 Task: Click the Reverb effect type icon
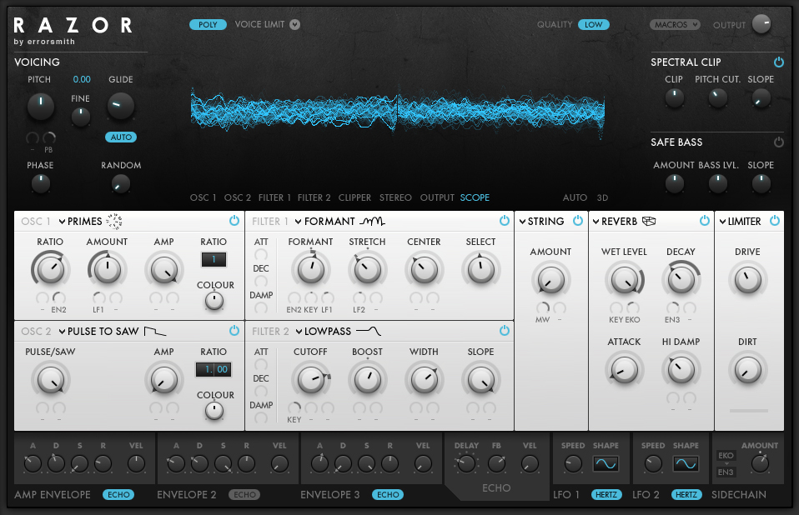pyautogui.click(x=649, y=222)
